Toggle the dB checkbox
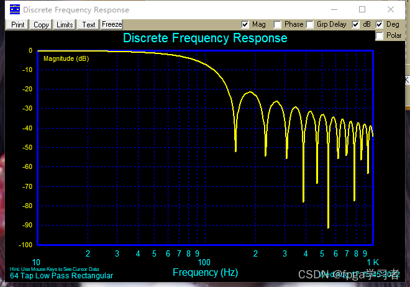410x287 pixels. coord(355,25)
